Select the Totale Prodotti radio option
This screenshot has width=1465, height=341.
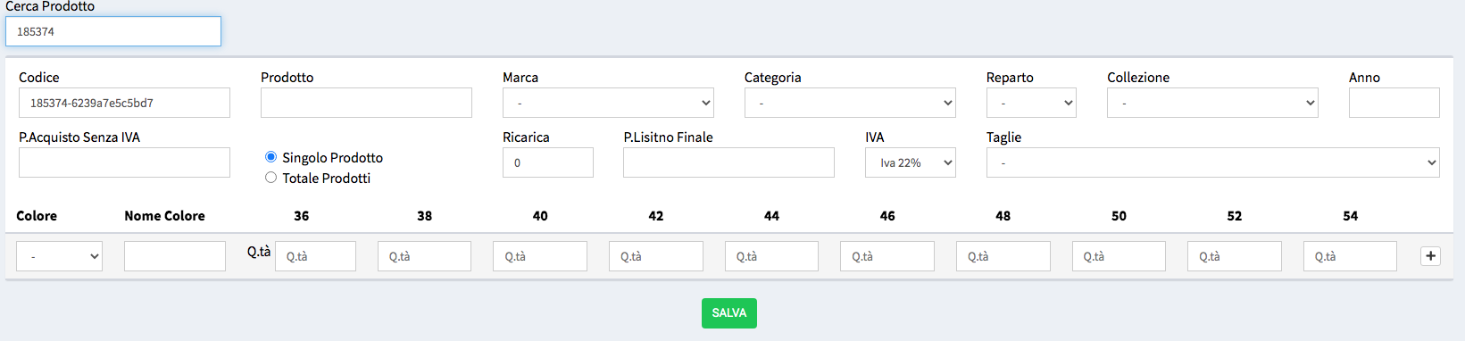(x=271, y=177)
